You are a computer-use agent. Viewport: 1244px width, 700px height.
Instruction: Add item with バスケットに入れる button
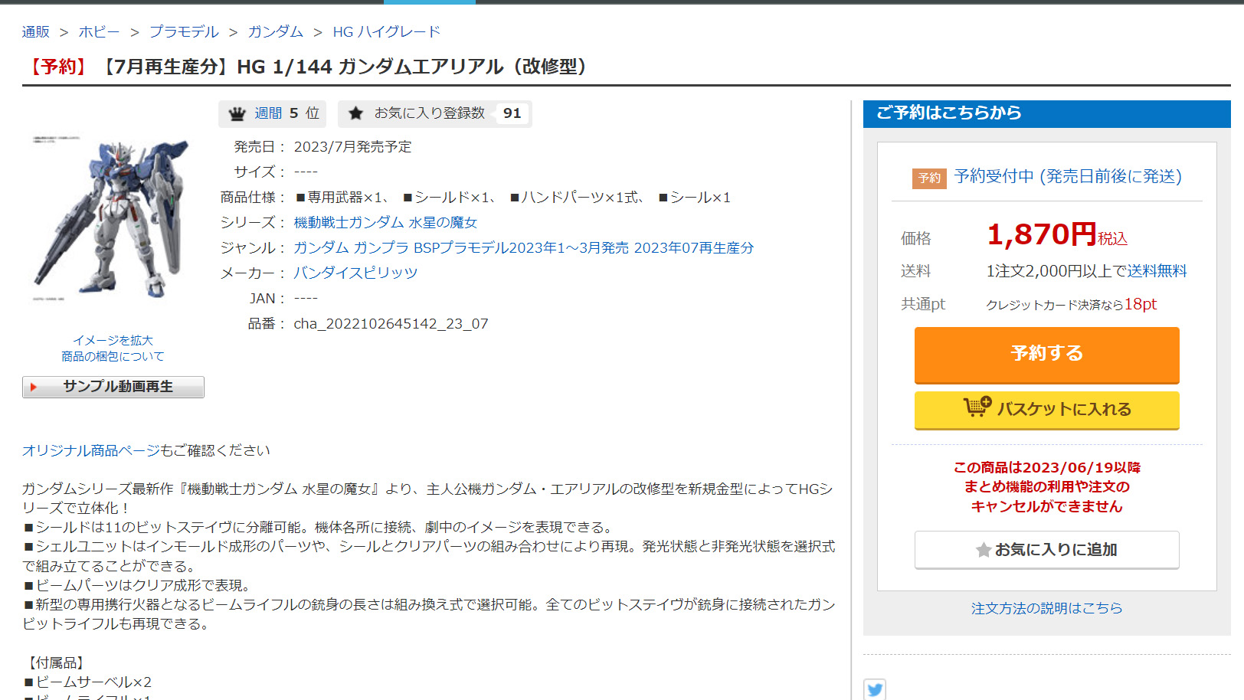pos(1047,410)
